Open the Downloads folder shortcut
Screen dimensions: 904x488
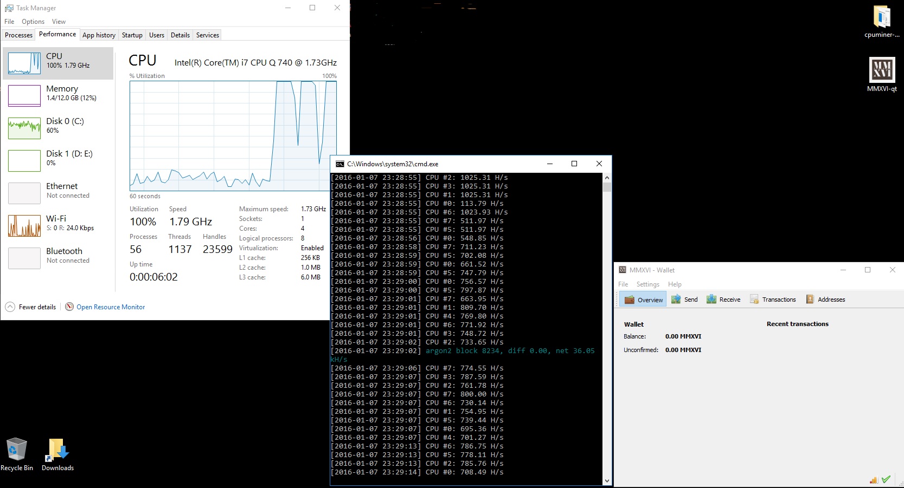(57, 454)
